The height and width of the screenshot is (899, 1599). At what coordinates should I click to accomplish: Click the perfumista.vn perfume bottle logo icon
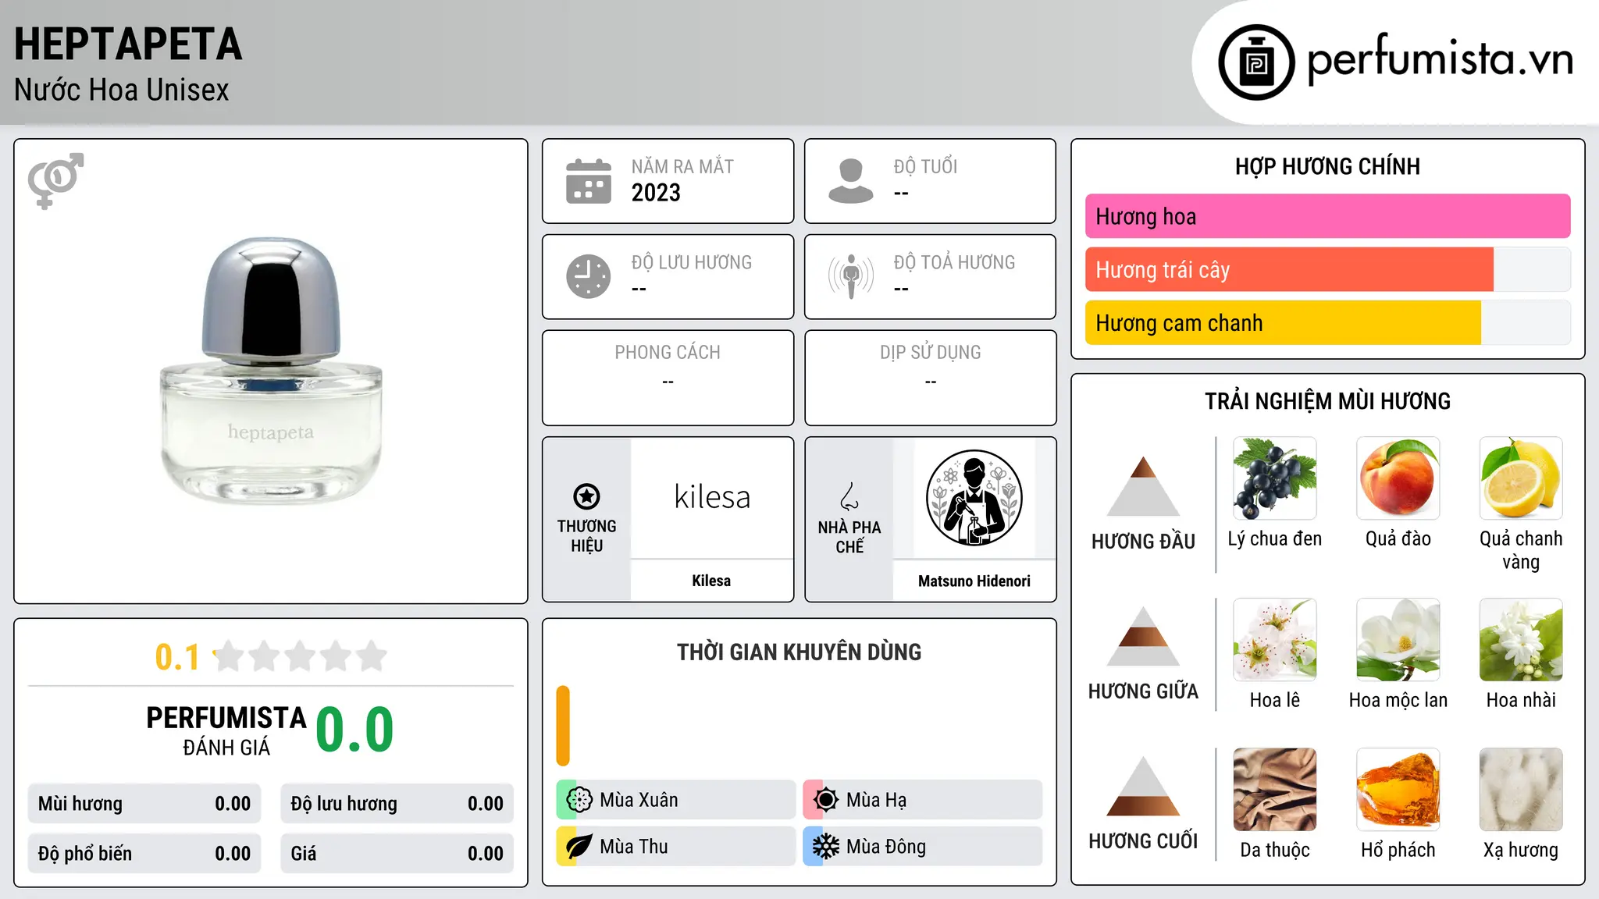[1256, 62]
